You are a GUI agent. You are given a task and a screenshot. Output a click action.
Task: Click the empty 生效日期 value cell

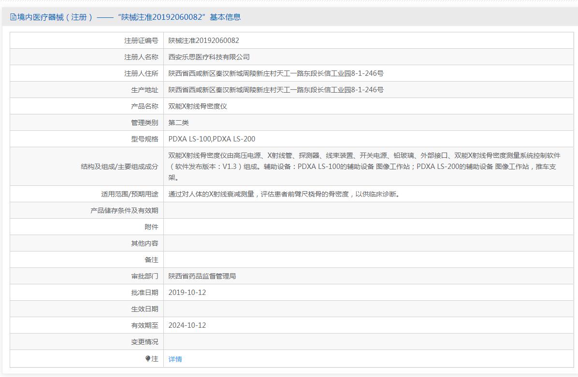pos(369,309)
